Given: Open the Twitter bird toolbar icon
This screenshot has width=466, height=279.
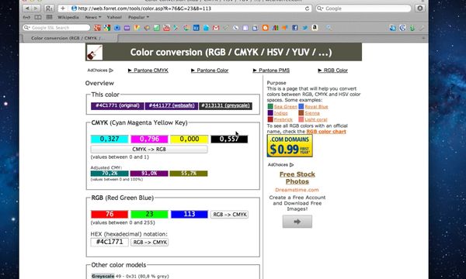Looking at the screenshot, I should click(304, 28).
